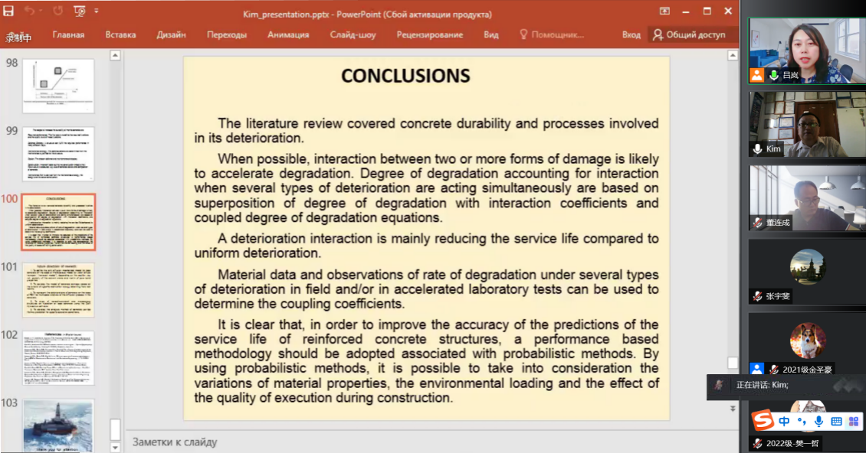Viewport: 866px width, 453px height.
Task: Click the Save icon in quick access toolbar
Action: point(8,11)
